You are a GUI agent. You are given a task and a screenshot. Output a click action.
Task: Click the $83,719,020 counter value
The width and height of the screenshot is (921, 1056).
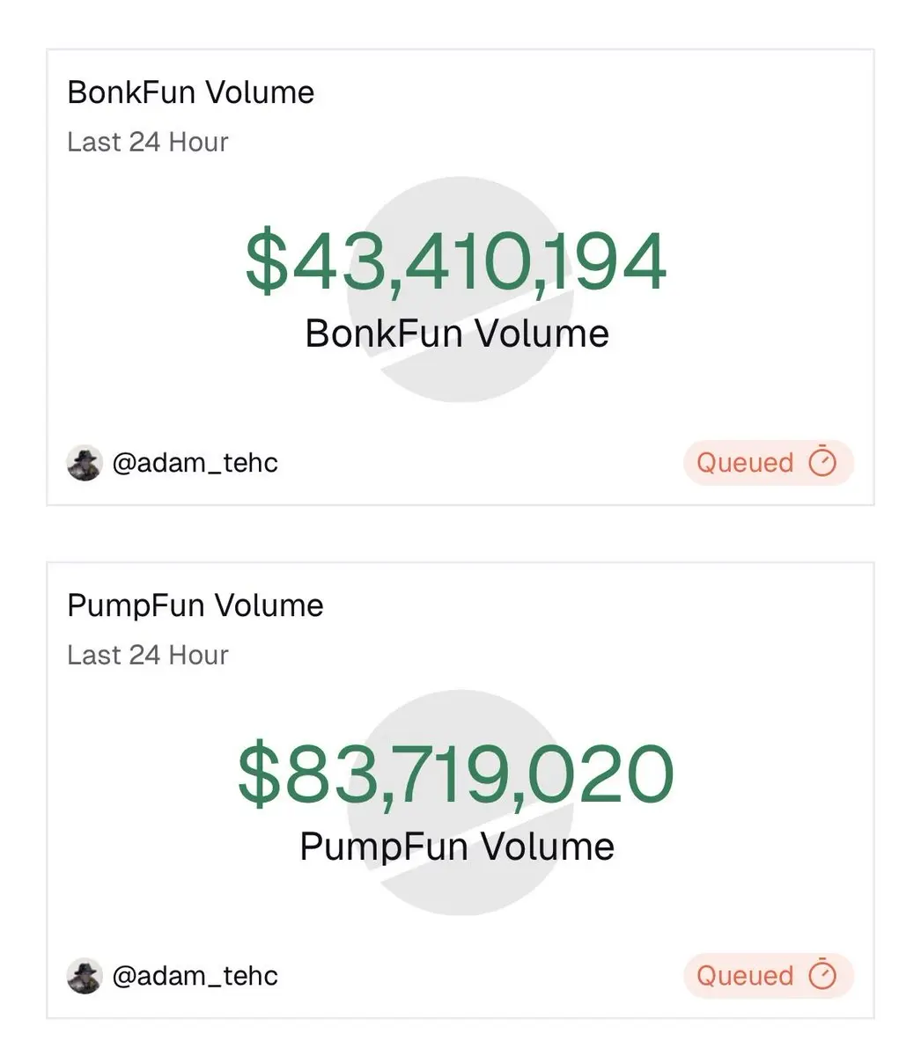(456, 774)
